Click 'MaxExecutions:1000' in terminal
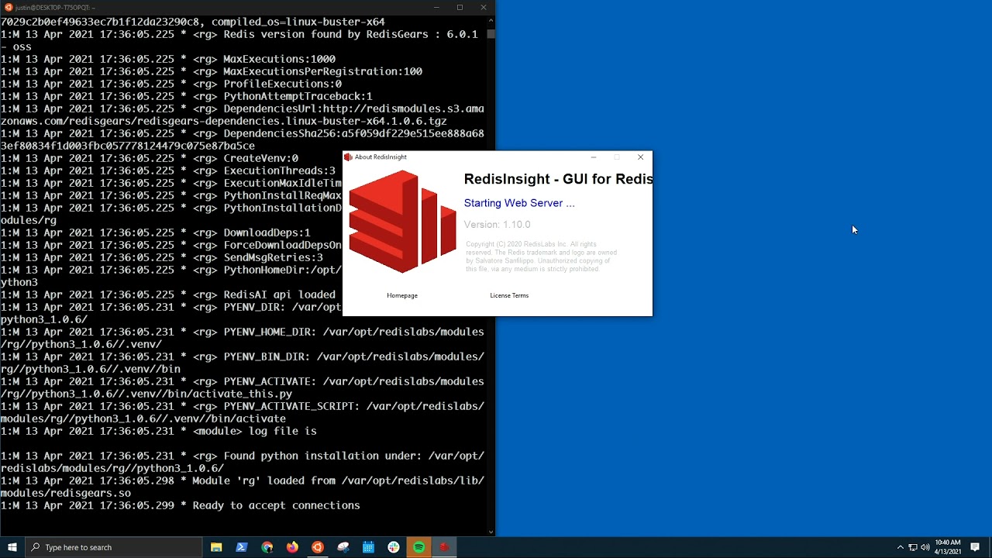 pos(279,59)
